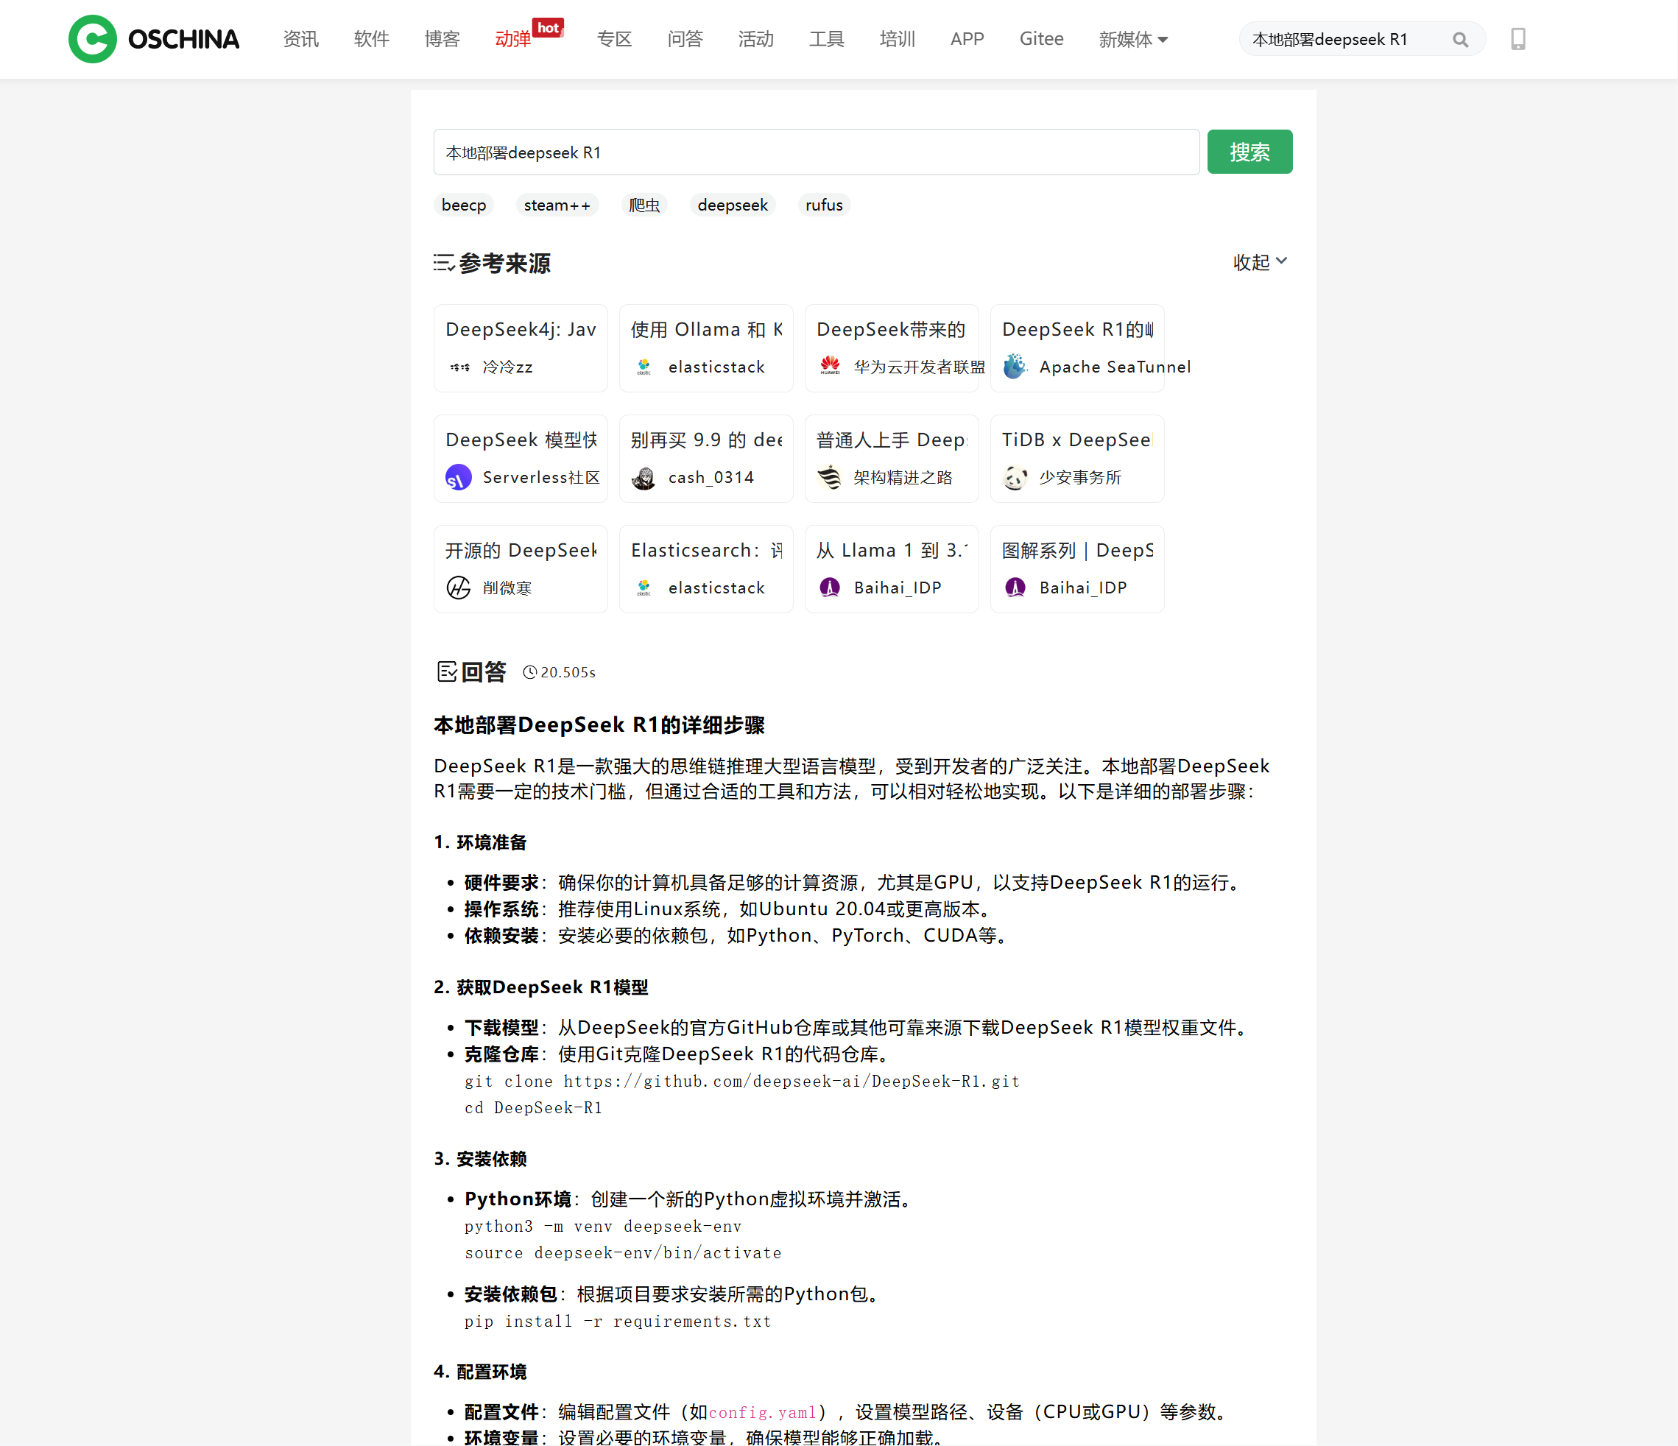Open the APP nav item
This screenshot has width=1678, height=1446.
pos(967,39)
